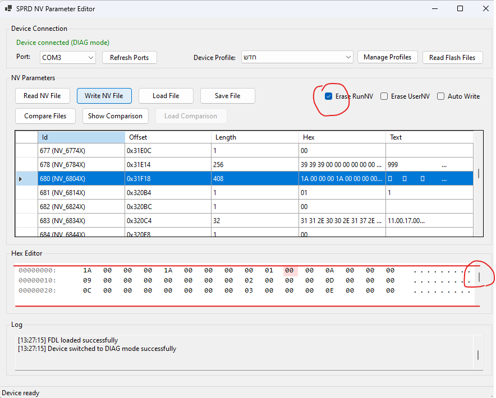The image size is (496, 398).
Task: Disable the Erase RunNV checkbox
Action: pos(328,96)
